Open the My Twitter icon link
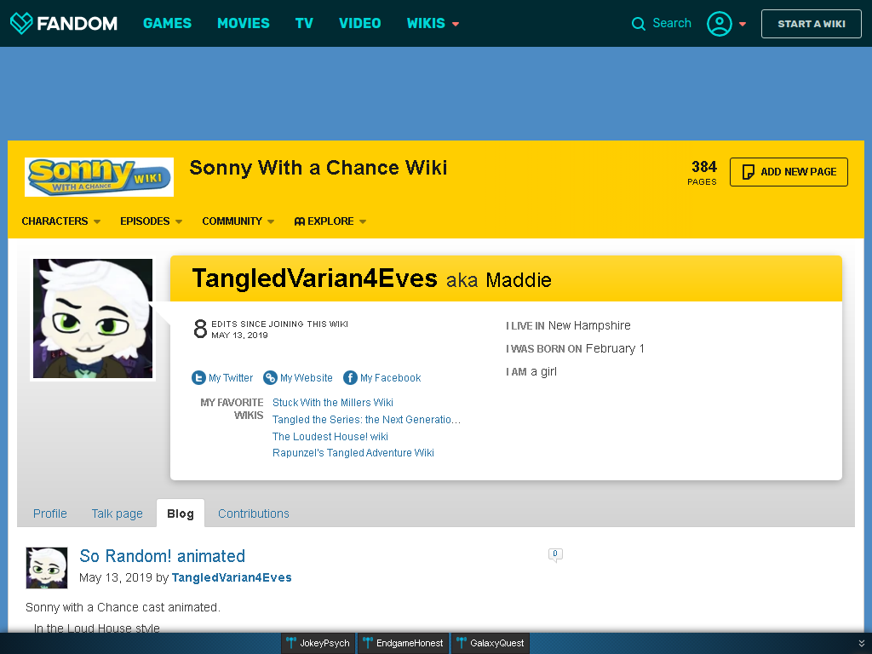Image resolution: width=872 pixels, height=654 pixels. coord(198,377)
